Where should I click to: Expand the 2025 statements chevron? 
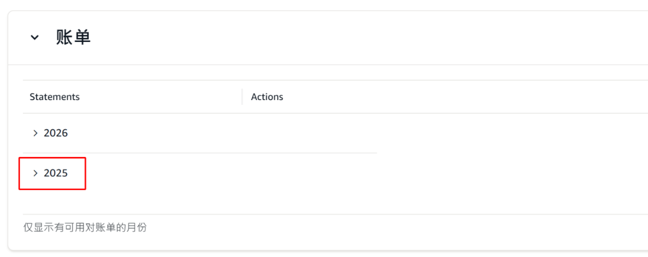point(35,173)
